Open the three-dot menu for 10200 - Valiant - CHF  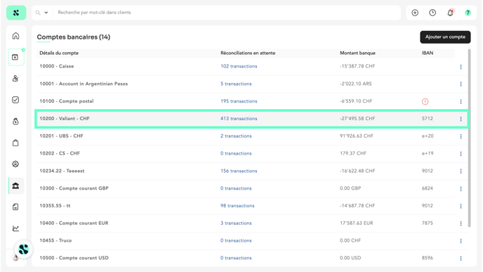point(461,119)
